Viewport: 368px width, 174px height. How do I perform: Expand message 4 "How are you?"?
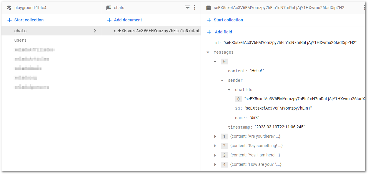(x=215, y=165)
